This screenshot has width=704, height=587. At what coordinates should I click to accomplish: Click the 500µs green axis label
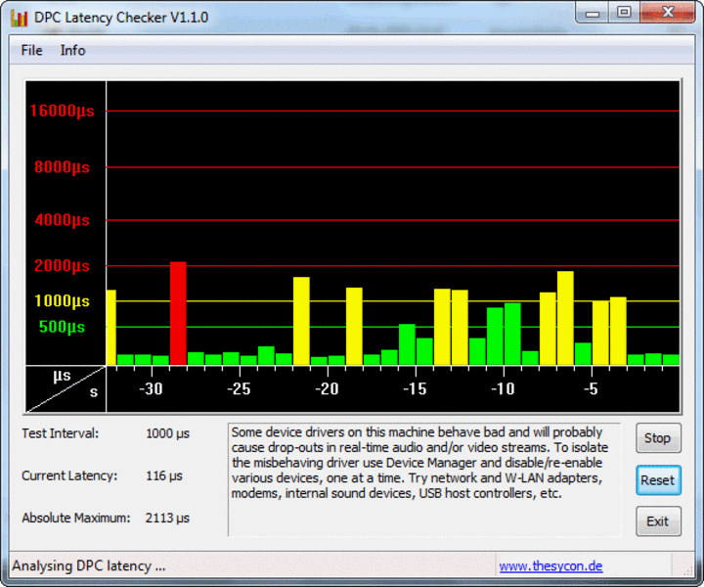point(62,327)
